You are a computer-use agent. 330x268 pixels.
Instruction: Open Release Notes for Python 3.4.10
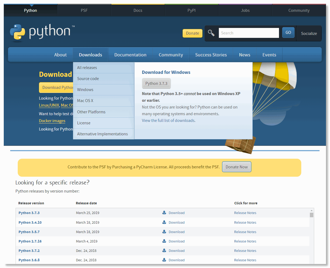pos(245,222)
